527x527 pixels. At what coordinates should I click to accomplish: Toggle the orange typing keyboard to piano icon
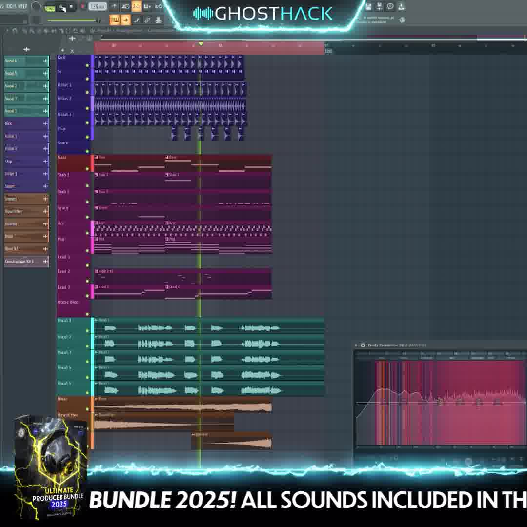(115, 20)
